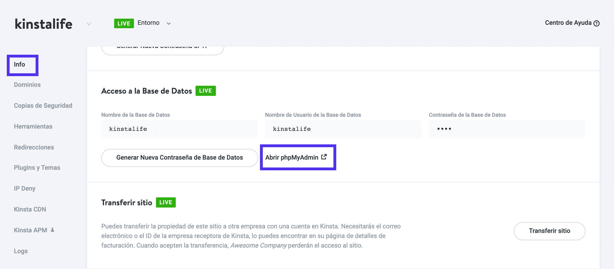616x269 pixels.
Task: Click the masked database password field
Action: pyautogui.click(x=507, y=129)
